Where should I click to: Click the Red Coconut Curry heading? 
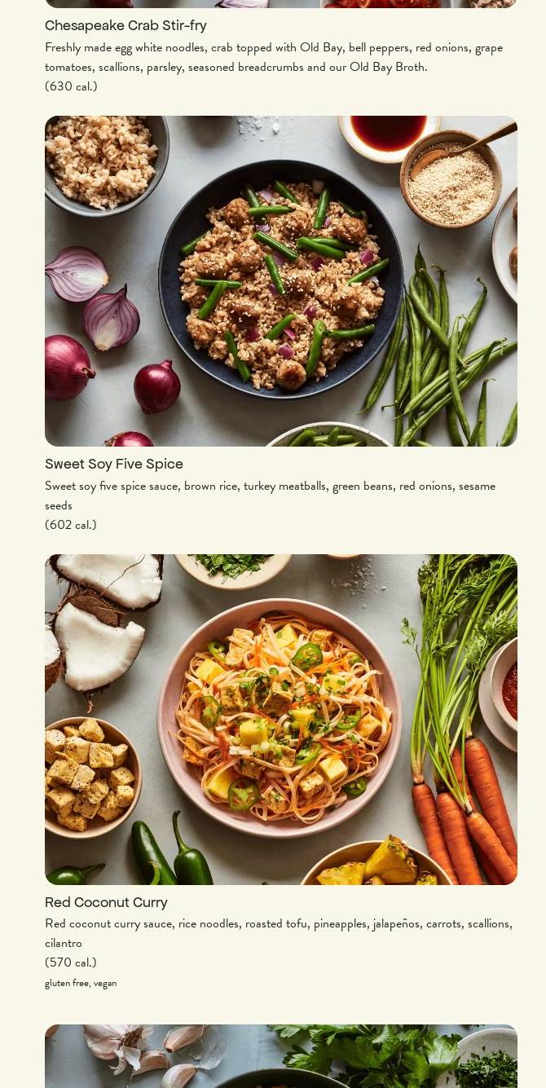click(x=106, y=903)
